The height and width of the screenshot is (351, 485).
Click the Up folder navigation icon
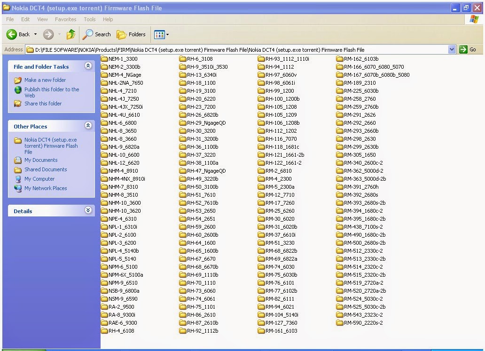coord(71,34)
